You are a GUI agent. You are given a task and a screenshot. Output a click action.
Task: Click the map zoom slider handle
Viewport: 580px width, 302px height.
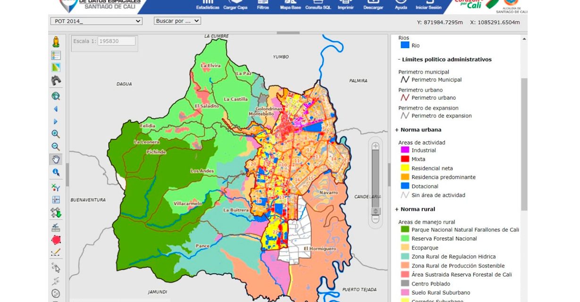376,211
